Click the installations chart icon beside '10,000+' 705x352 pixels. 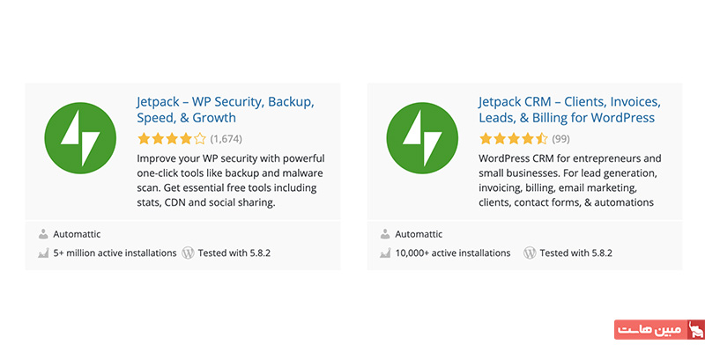click(x=385, y=253)
